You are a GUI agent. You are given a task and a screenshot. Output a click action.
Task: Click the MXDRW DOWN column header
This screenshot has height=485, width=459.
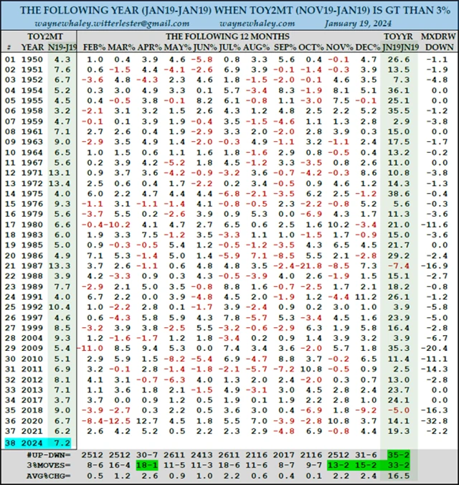[438, 42]
